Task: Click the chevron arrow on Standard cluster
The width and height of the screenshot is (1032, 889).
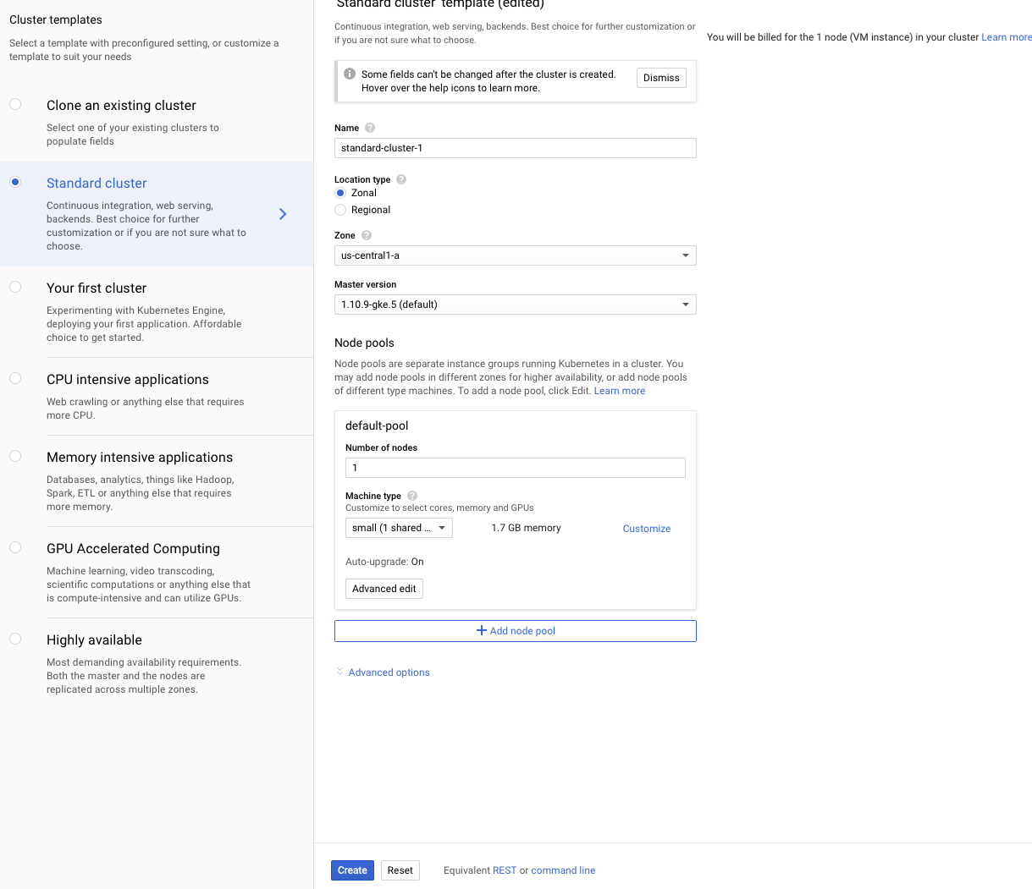Action: 283,214
